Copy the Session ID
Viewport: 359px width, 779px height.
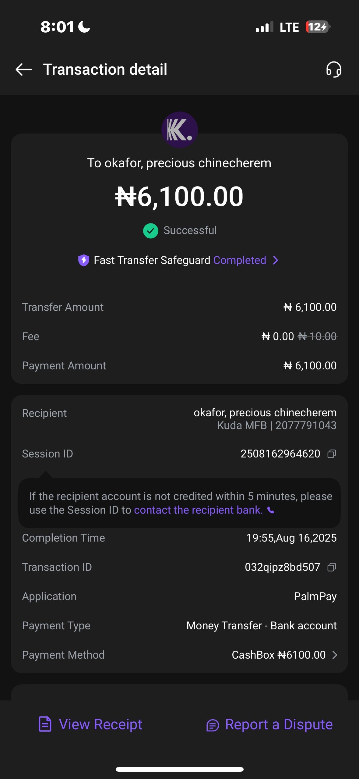pyautogui.click(x=332, y=454)
